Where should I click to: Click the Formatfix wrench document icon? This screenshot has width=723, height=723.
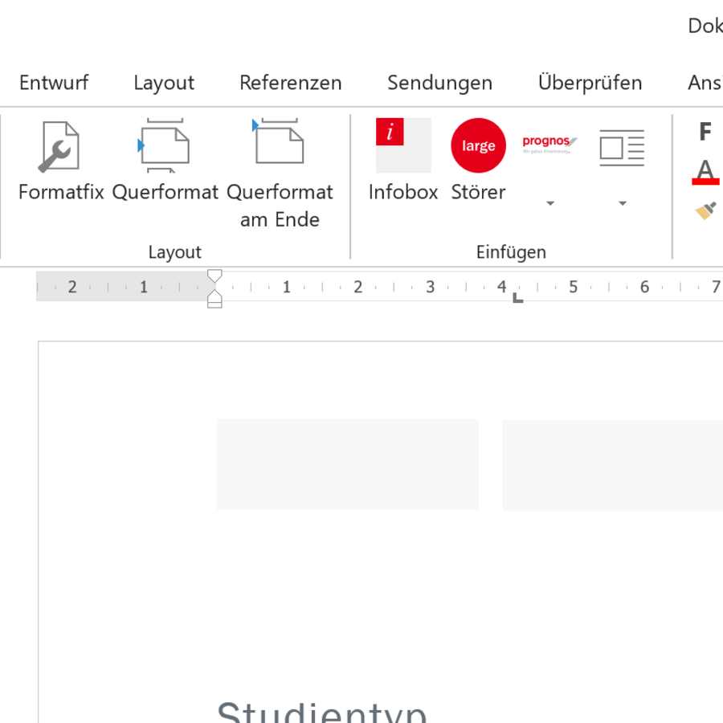click(x=59, y=147)
